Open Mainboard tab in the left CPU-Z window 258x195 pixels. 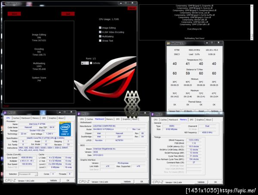pyautogui.click(x=26, y=118)
